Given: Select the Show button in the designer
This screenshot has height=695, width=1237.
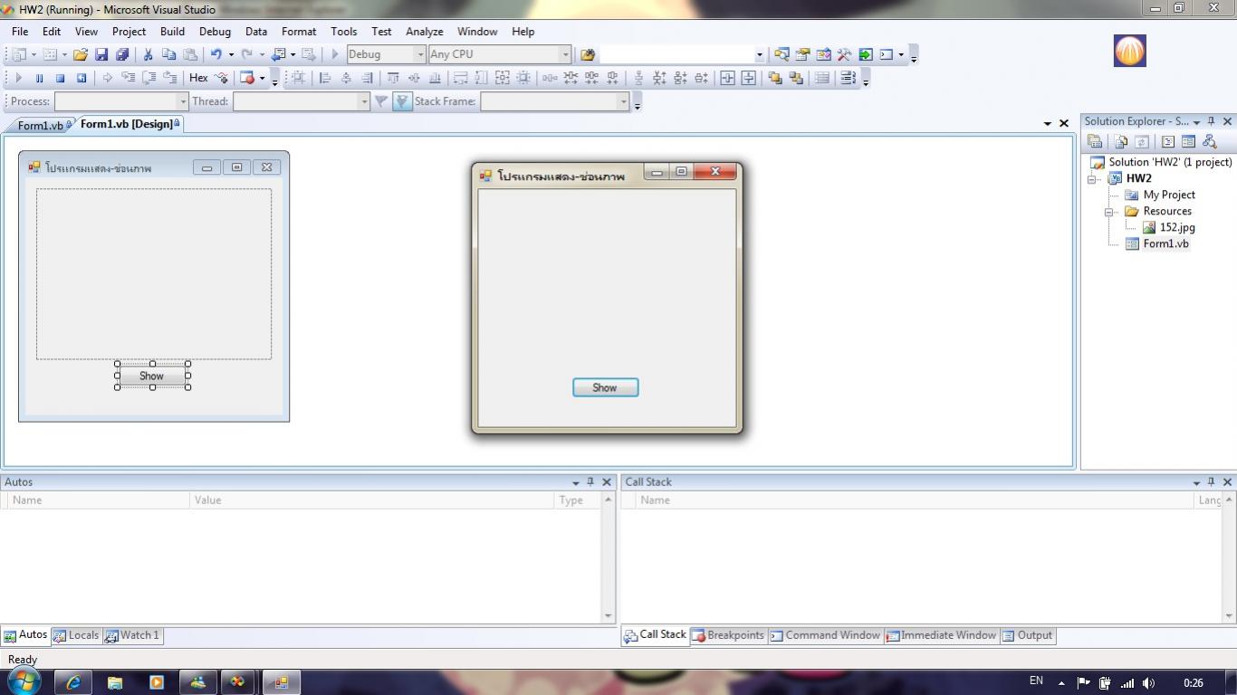Looking at the screenshot, I should click(152, 376).
